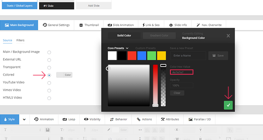Open the Slide Info tab
This screenshot has height=140, width=263.
tap(178, 25)
